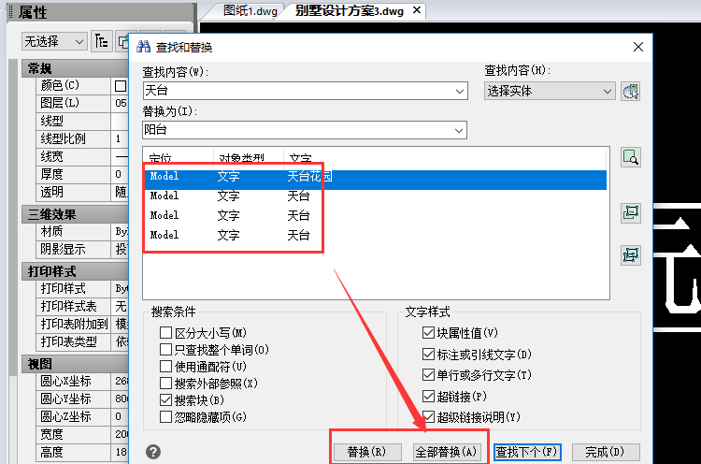The width and height of the screenshot is (701, 464).
Task: Open the 无选择 dropdown in Properties panel
Action: [x=54, y=41]
